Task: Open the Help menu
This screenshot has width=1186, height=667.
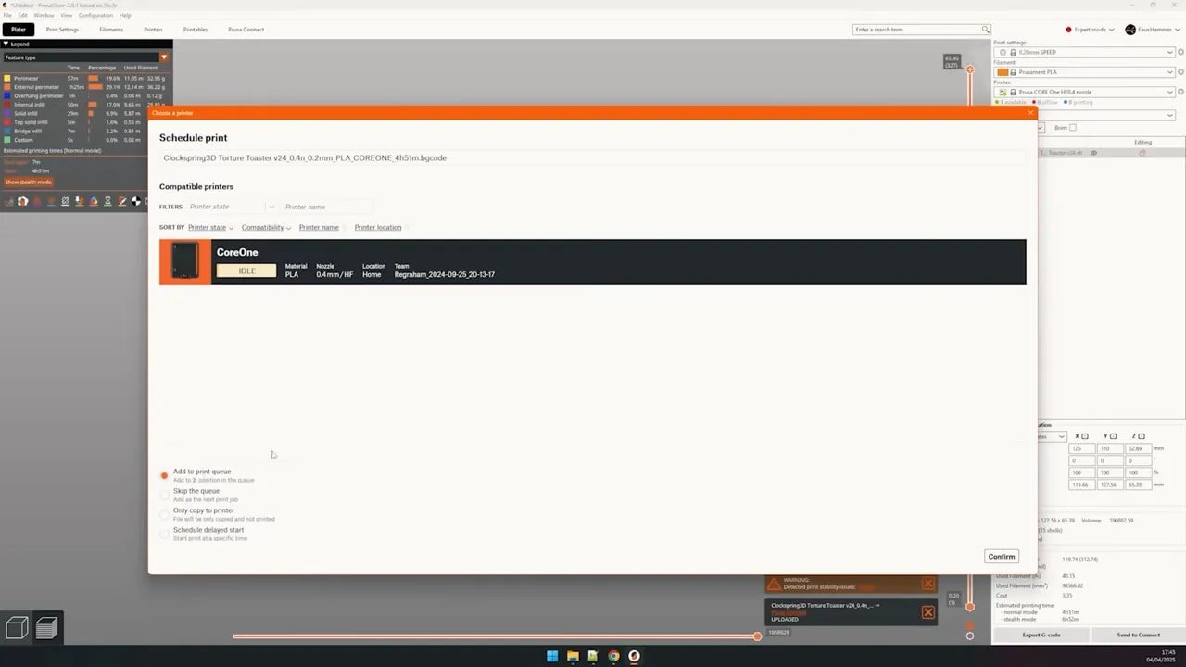Action: click(x=125, y=15)
